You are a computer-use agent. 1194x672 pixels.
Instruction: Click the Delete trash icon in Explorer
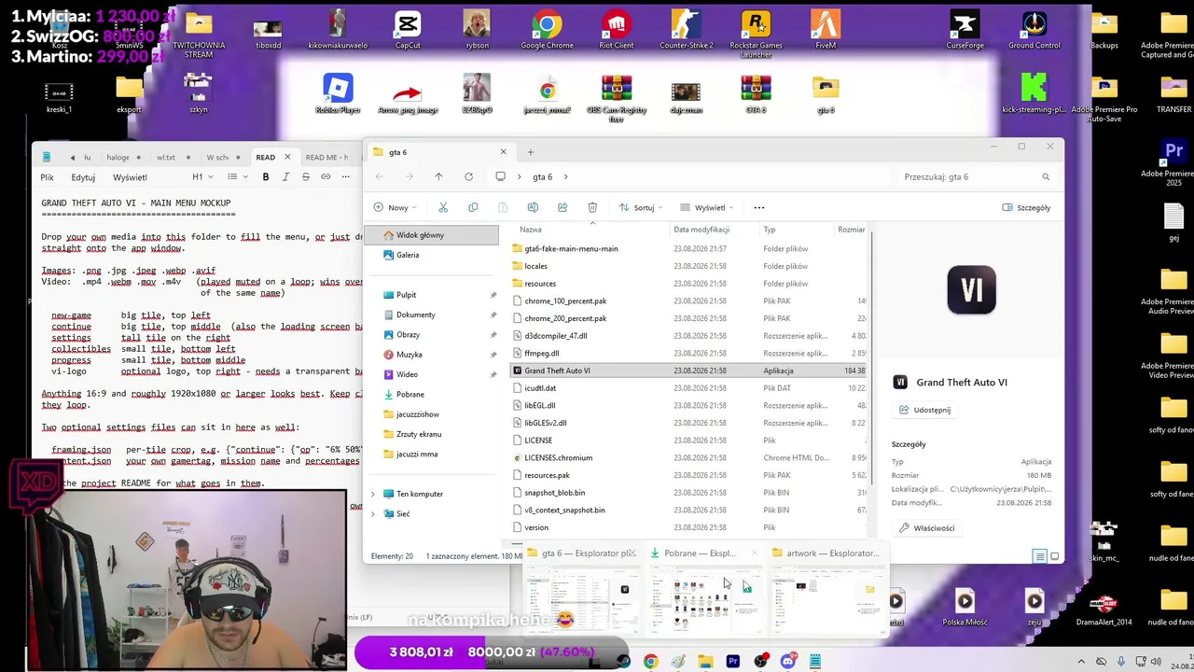point(592,207)
